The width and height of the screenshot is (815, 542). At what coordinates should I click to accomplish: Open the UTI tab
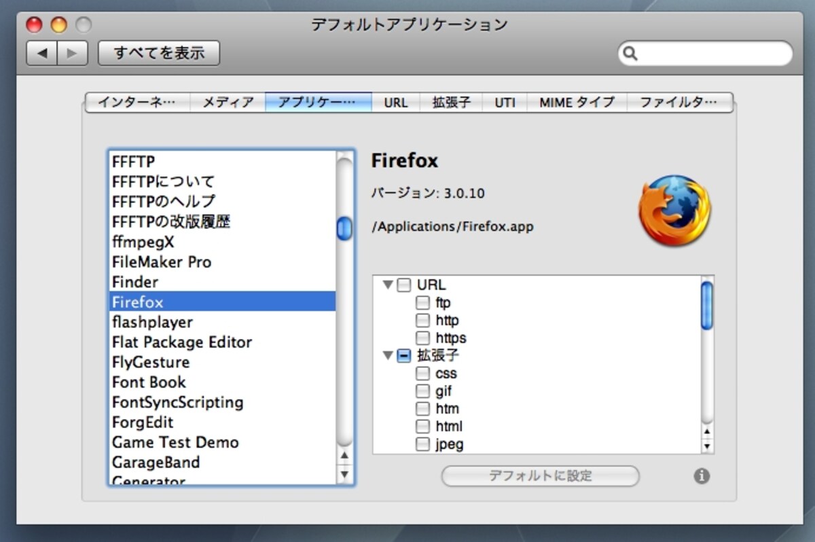tap(505, 103)
